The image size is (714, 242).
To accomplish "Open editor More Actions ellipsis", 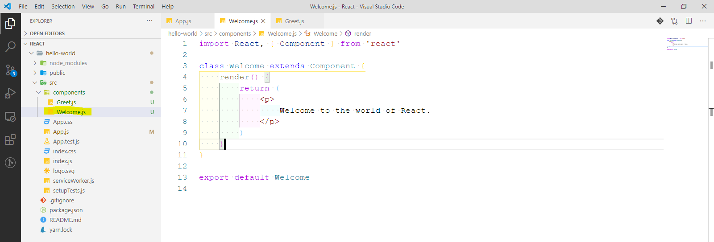I will click(703, 21).
